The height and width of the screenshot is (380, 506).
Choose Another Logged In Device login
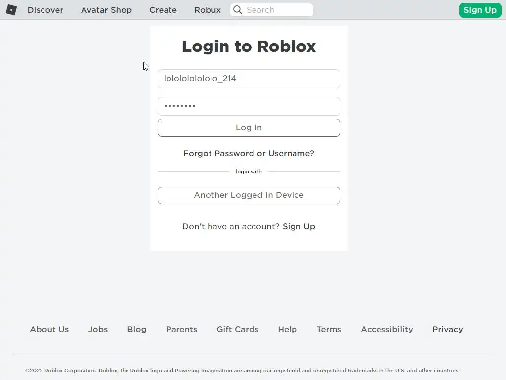(x=249, y=195)
